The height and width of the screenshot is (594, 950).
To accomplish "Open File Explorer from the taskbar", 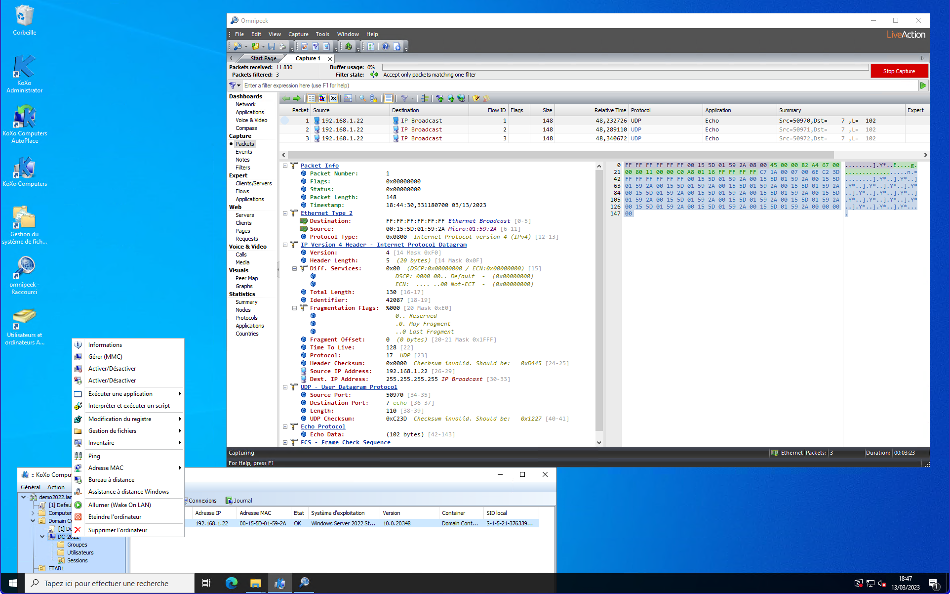I will (255, 583).
